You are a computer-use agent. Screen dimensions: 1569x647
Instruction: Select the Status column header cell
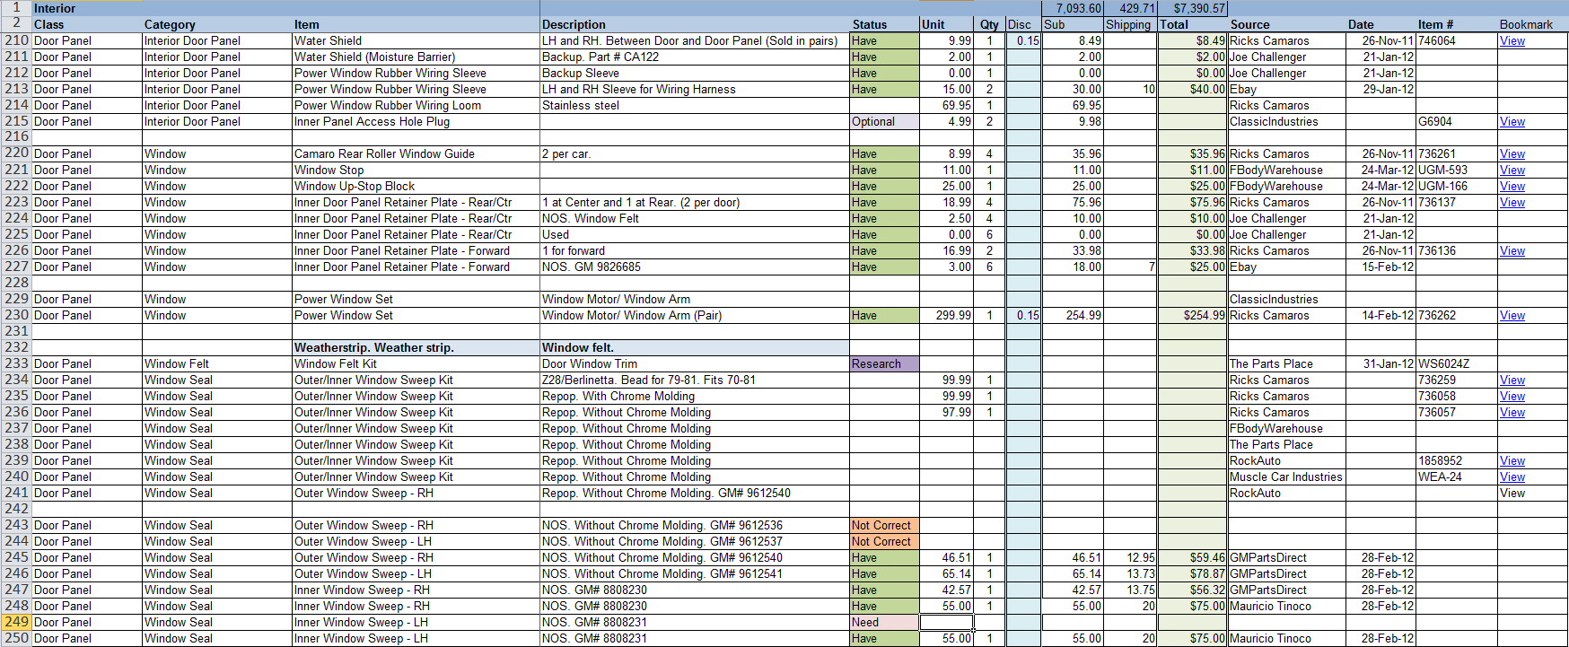coord(884,24)
